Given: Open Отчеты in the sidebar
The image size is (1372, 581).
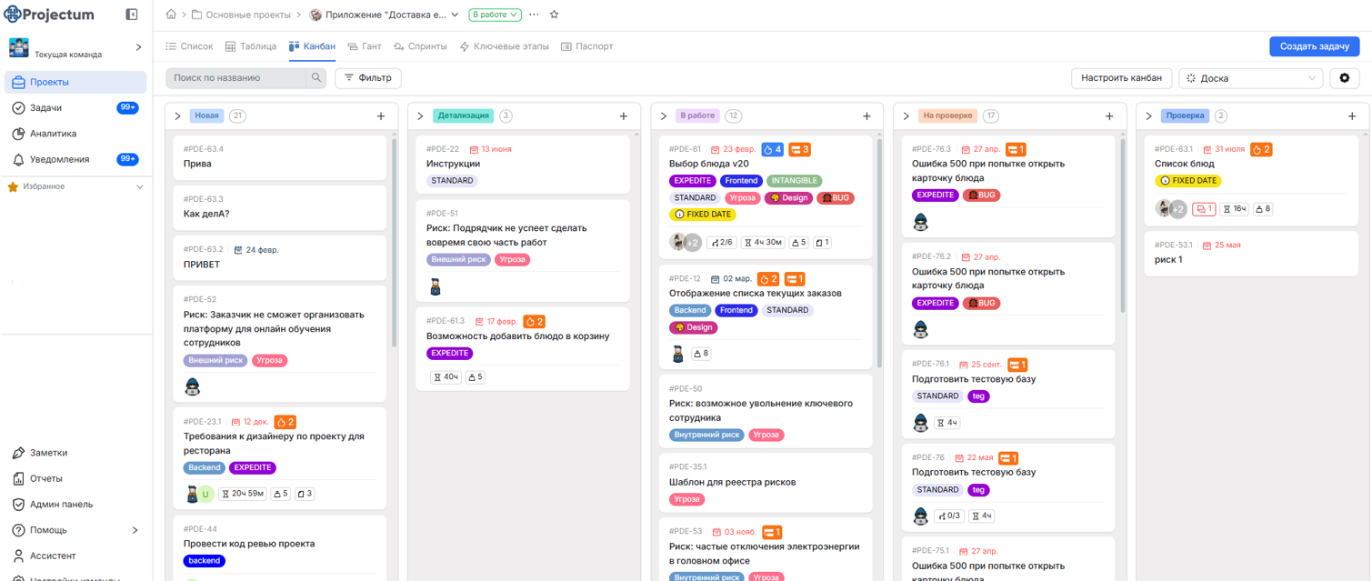Looking at the screenshot, I should tap(75, 478).
